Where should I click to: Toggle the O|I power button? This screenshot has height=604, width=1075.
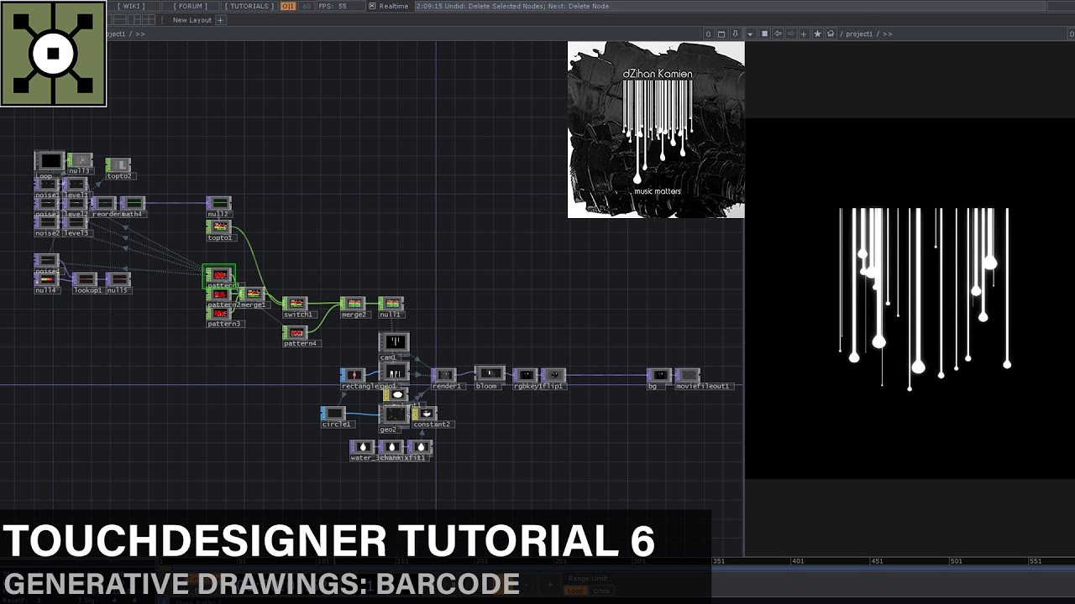pos(288,6)
